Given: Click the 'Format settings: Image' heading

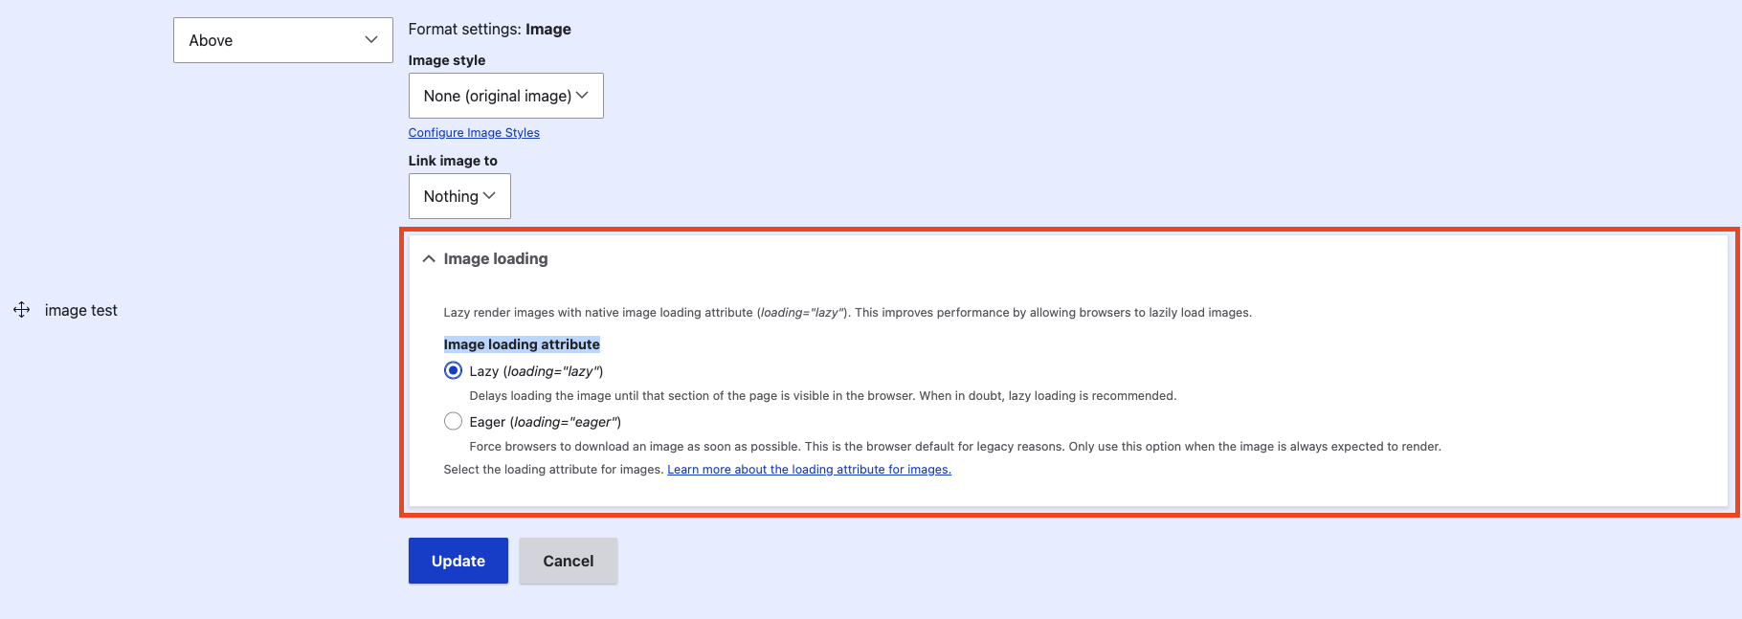Looking at the screenshot, I should (x=490, y=30).
